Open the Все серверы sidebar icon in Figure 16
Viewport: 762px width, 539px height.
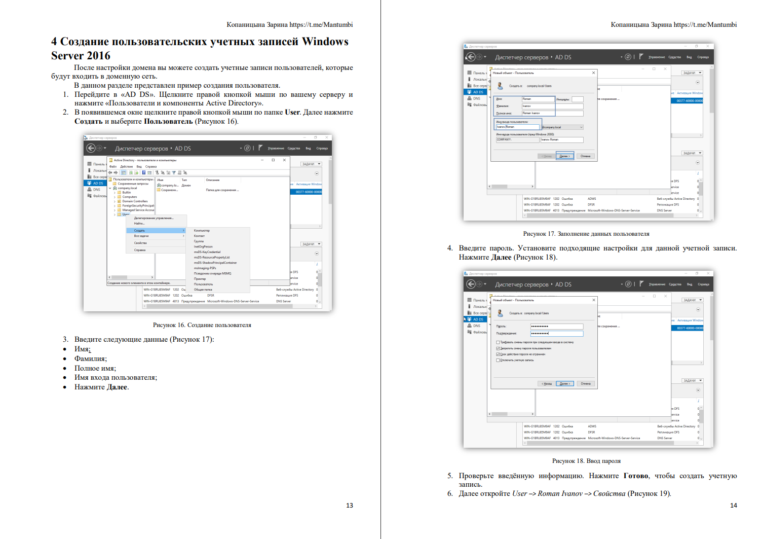[89, 176]
